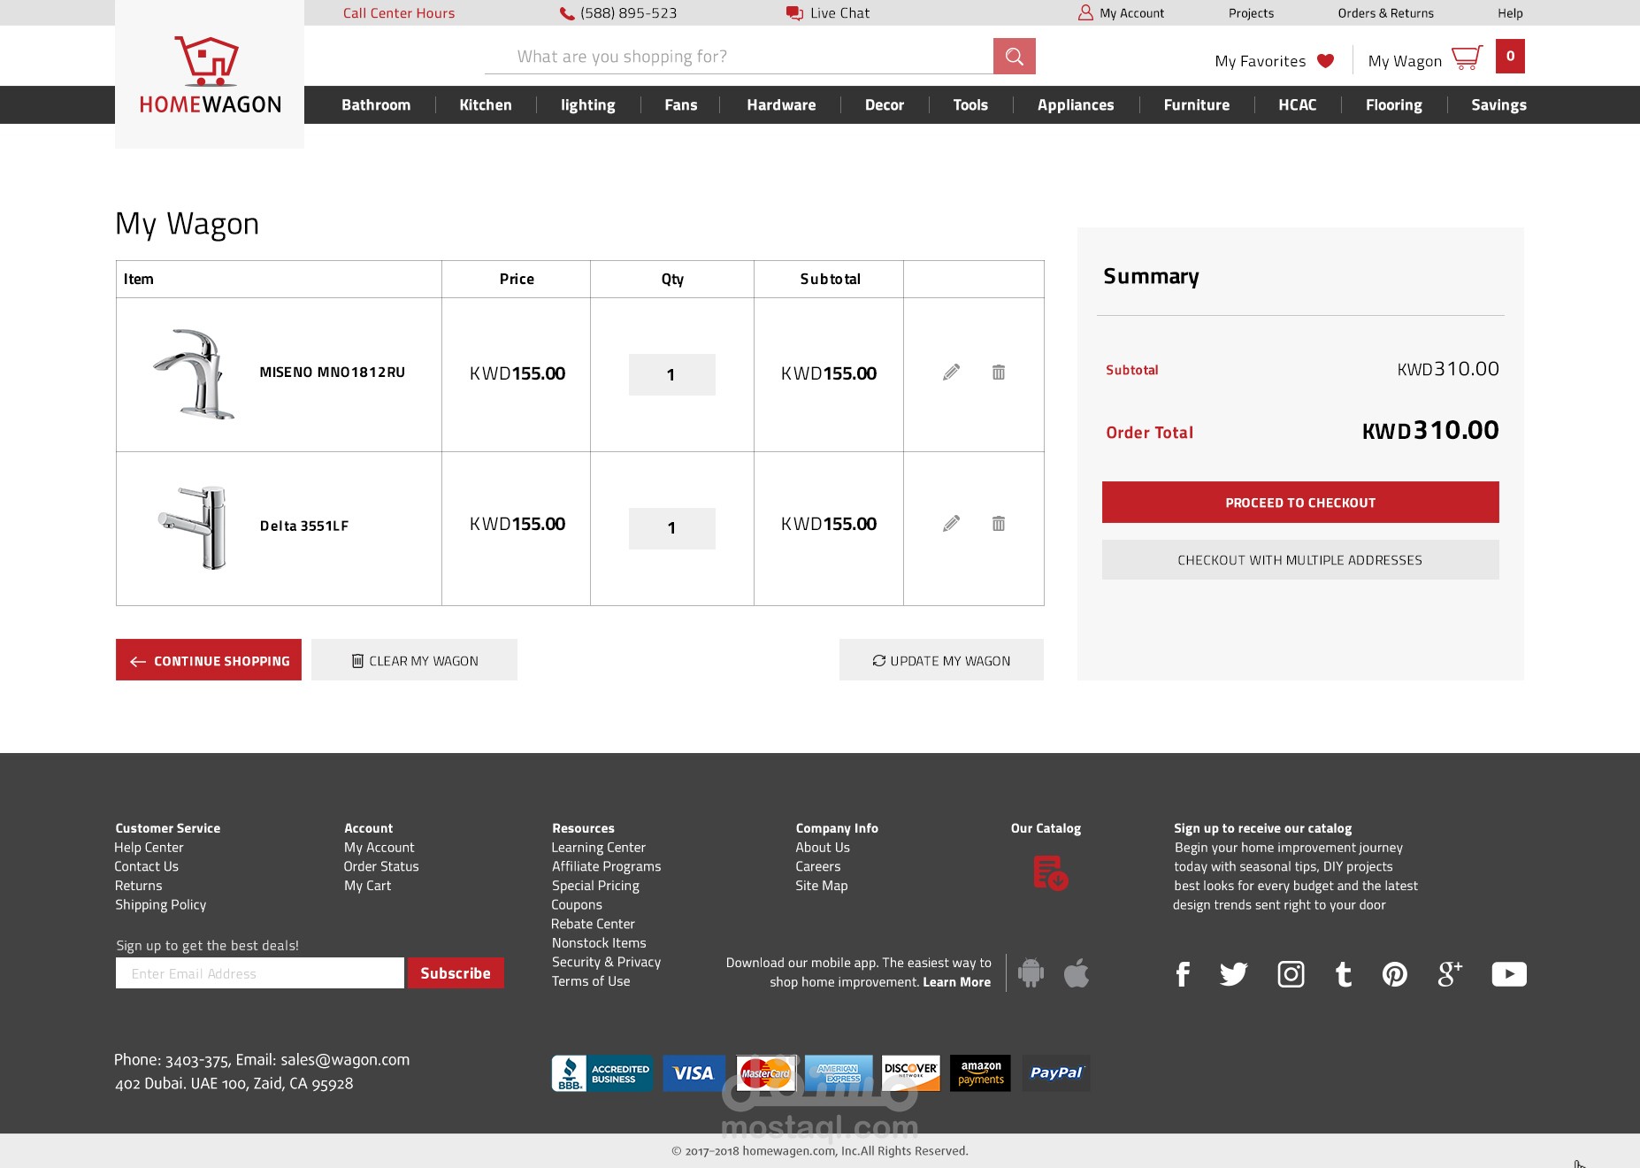Click Update My Wagon button

coord(941,660)
